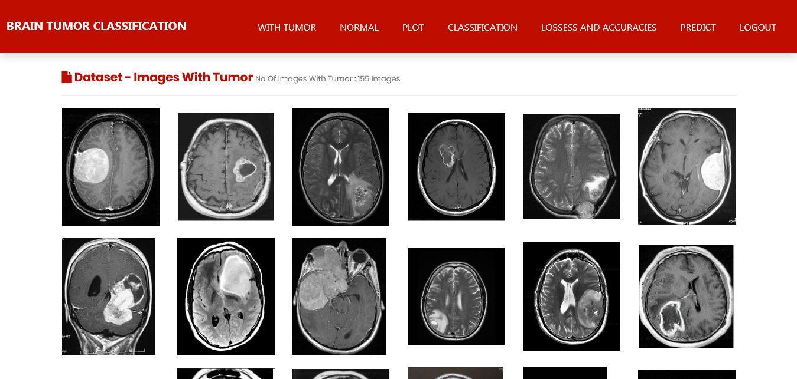
Task: Open second-row scan showing large mass near eye orbit
Action: tap(339, 296)
